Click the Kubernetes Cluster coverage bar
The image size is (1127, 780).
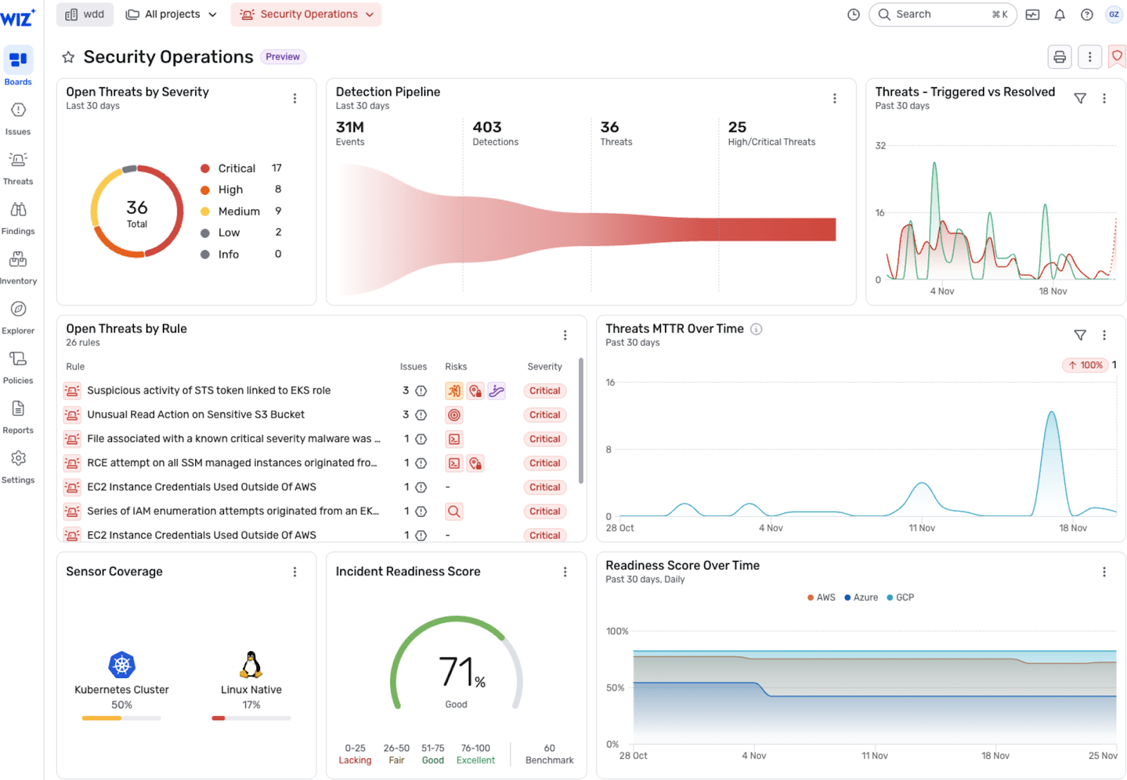tap(121, 718)
